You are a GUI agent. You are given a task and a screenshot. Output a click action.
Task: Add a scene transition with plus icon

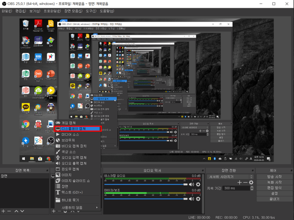pos(240,182)
